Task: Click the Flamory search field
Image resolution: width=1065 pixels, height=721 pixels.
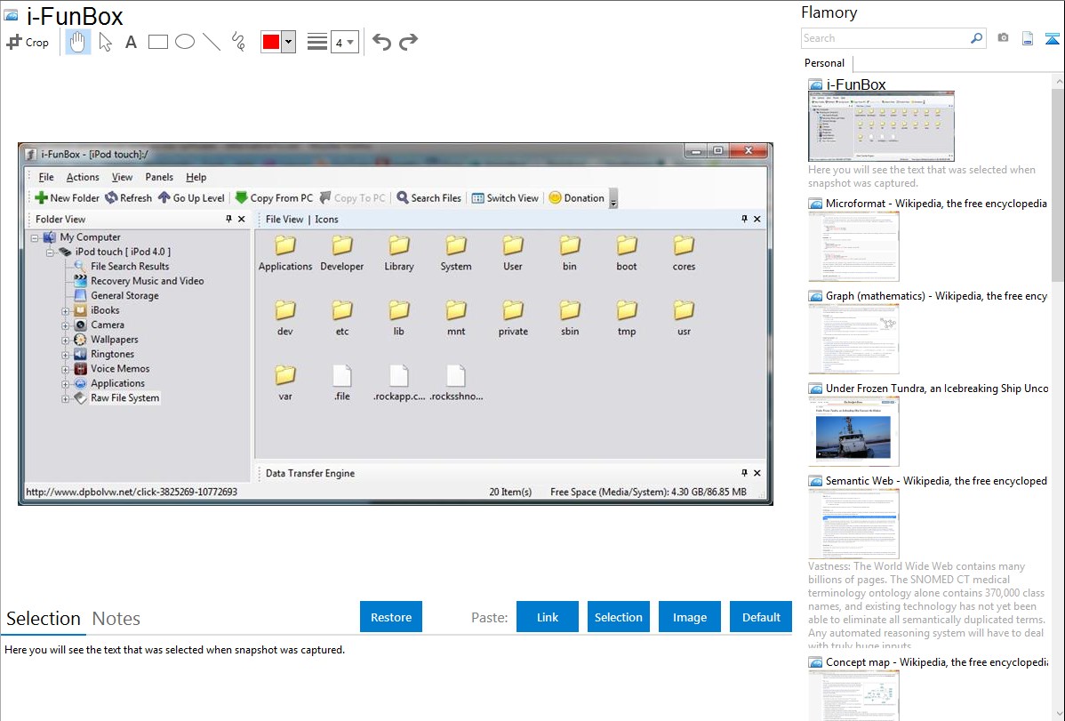Action: click(885, 38)
